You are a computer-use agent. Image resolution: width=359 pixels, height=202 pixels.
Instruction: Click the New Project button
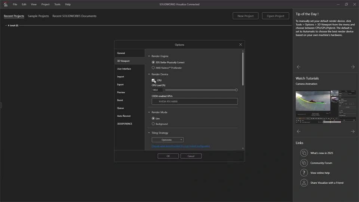[245, 16]
